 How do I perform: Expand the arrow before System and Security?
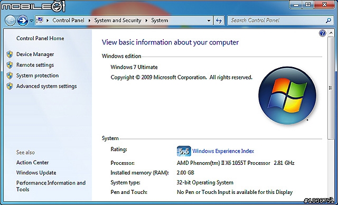coord(89,21)
